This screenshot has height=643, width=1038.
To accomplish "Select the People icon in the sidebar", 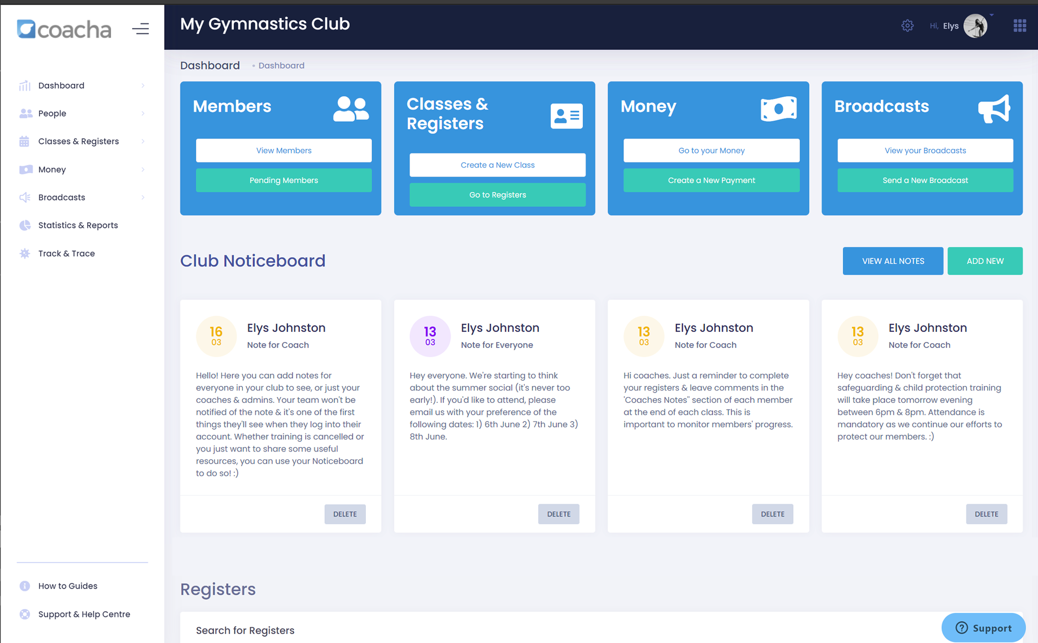I will click(x=25, y=113).
